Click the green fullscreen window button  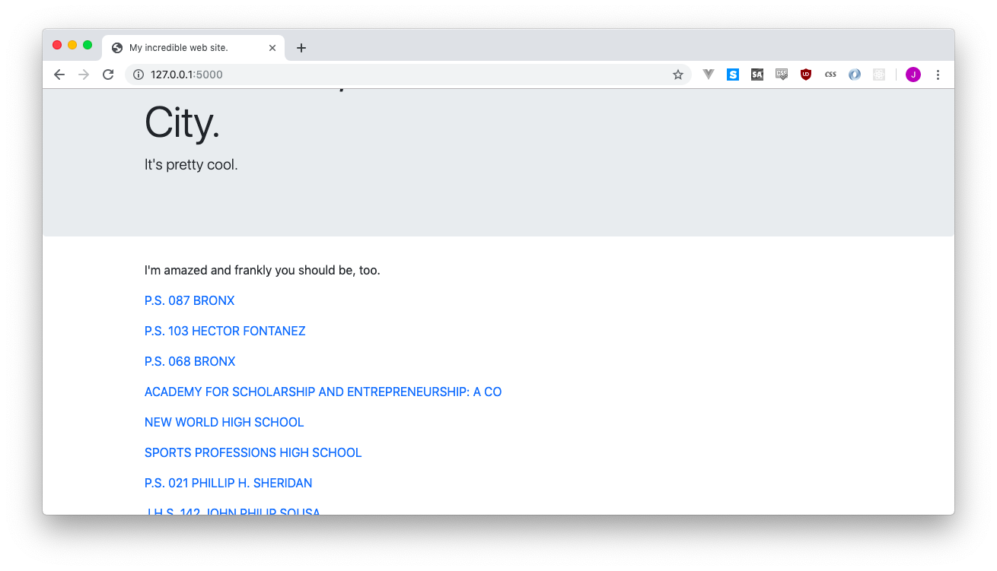(x=88, y=46)
